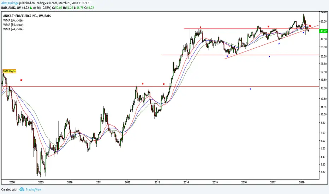Click the 30.50 price axis label
Image resolution: width=329 pixels, height=194 pixels.
coord(324,56)
